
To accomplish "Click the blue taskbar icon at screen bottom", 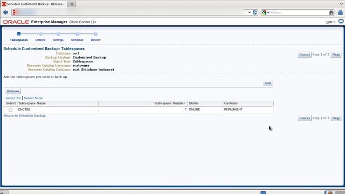I will [x=263, y=192].
